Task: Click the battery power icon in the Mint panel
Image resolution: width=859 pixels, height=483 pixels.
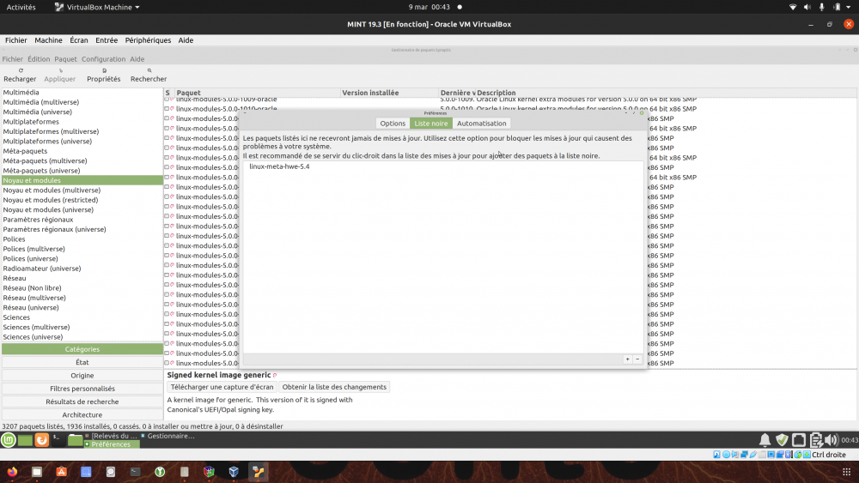Action: coord(816,440)
